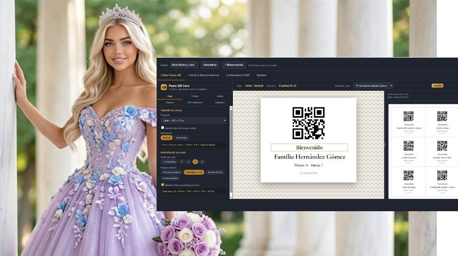This screenshot has width=458, height=256.
Task: Click the Familia Torres Ruiz pass in the sheet preview
Action: pyautogui.click(x=442, y=152)
